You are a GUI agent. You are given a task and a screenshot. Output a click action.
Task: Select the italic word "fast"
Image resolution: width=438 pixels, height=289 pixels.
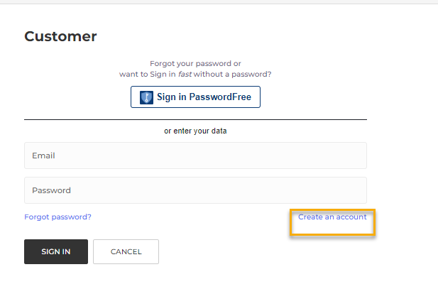point(186,74)
